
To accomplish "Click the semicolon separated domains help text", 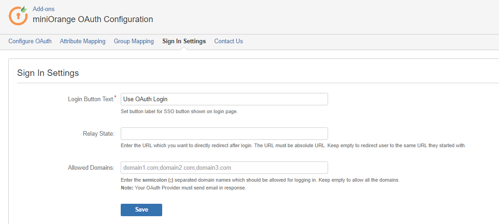I will (260, 180).
